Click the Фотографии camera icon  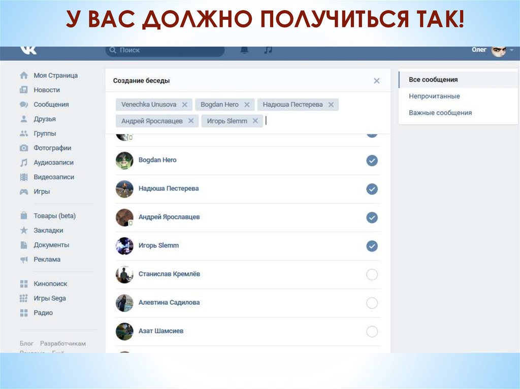24,148
